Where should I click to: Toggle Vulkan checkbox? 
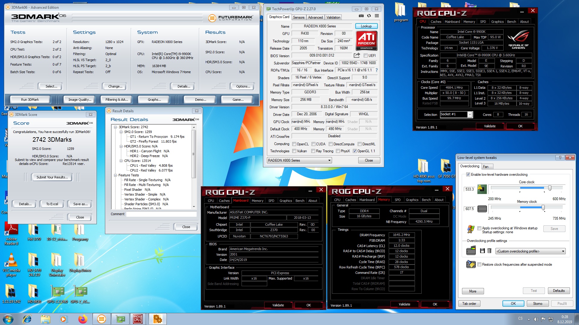(x=294, y=151)
